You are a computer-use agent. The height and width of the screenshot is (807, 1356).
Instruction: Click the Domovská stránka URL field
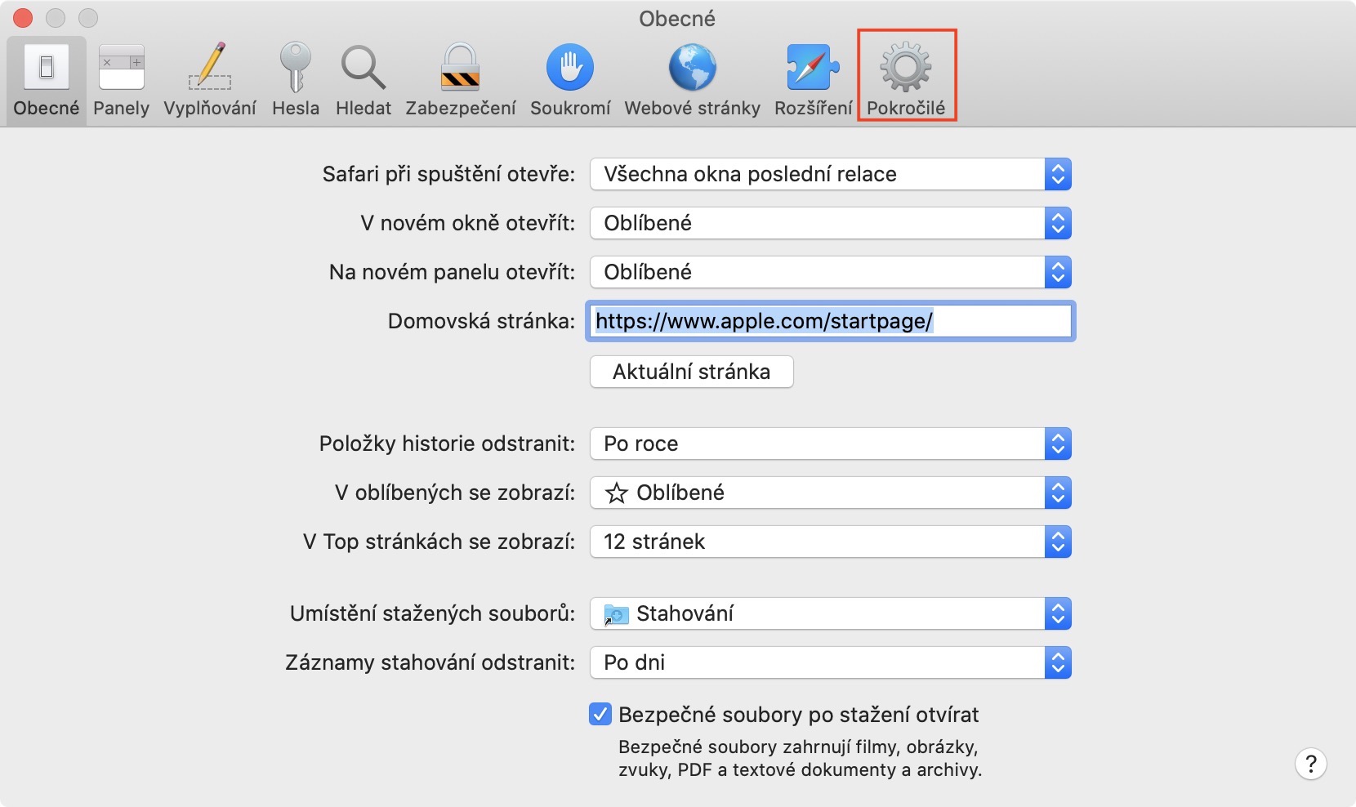(831, 321)
